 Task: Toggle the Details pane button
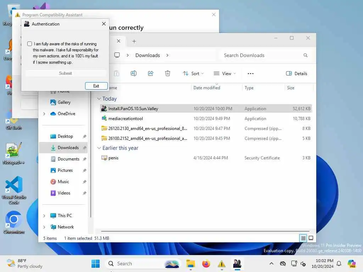coord(297,74)
